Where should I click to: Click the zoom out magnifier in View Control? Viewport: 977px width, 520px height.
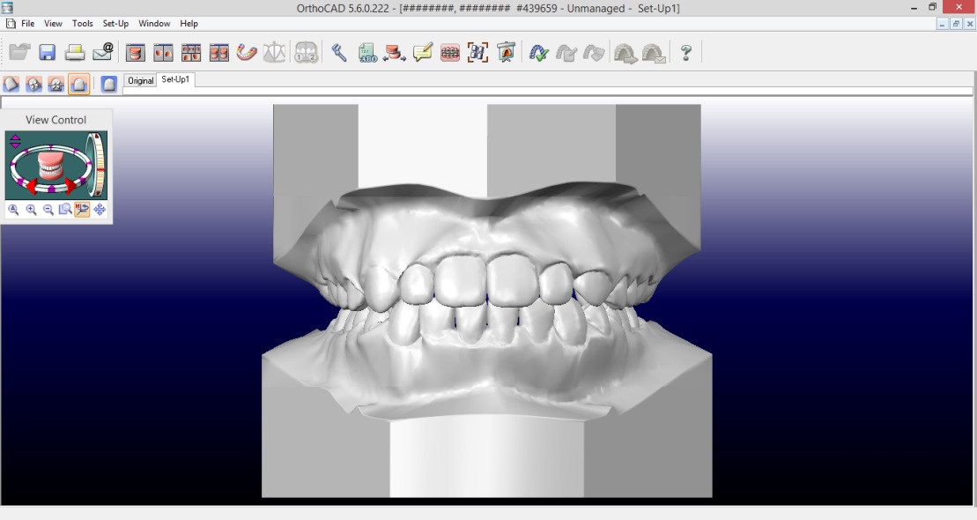(48, 210)
